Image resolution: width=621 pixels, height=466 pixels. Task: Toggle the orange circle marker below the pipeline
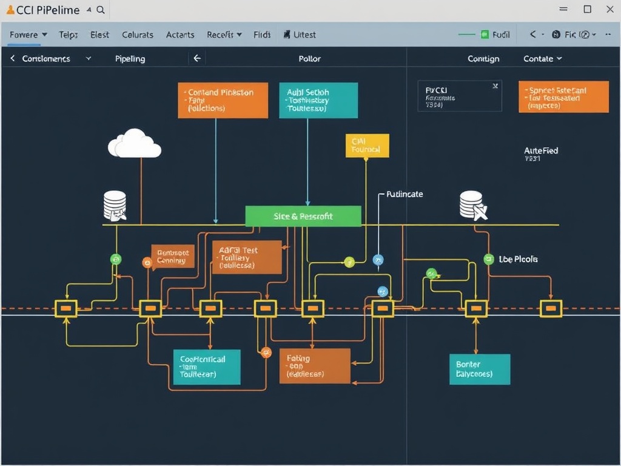[x=266, y=351]
